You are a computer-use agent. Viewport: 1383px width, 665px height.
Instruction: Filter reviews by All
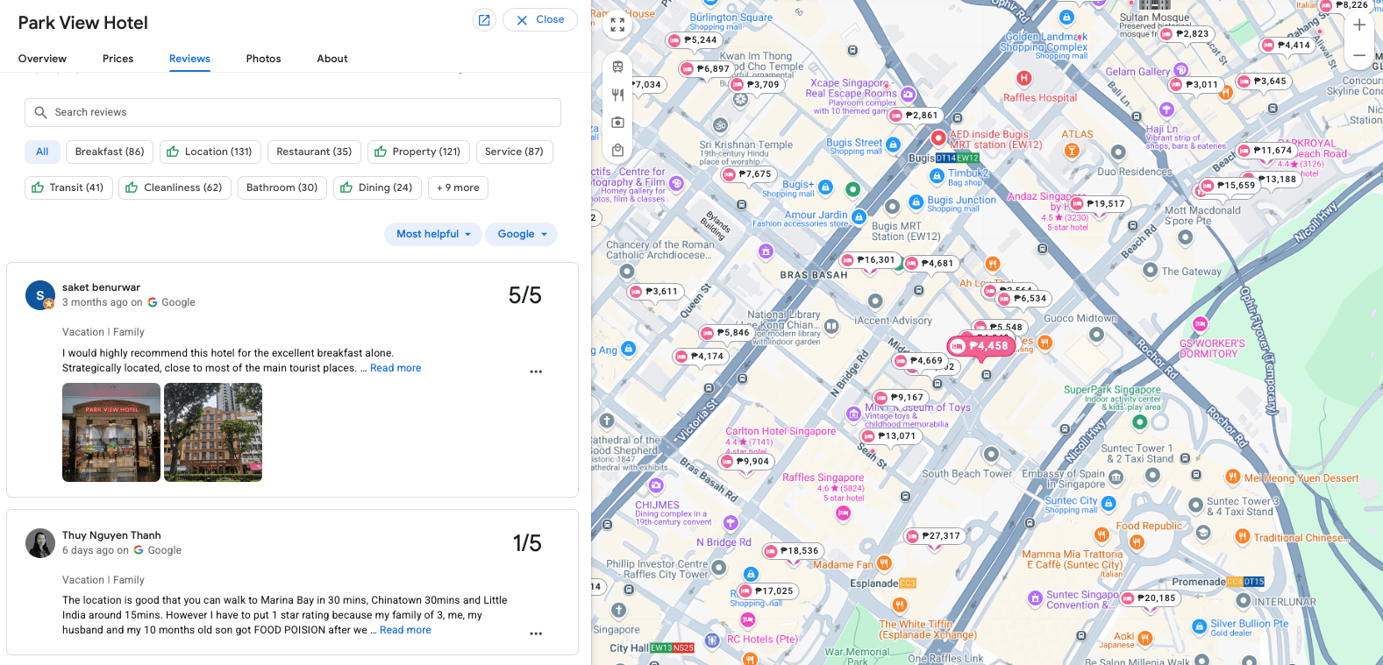pyautogui.click(x=42, y=152)
